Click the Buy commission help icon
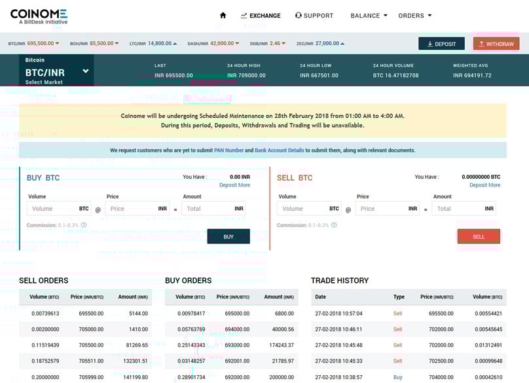The image size is (529, 383). 84,225
